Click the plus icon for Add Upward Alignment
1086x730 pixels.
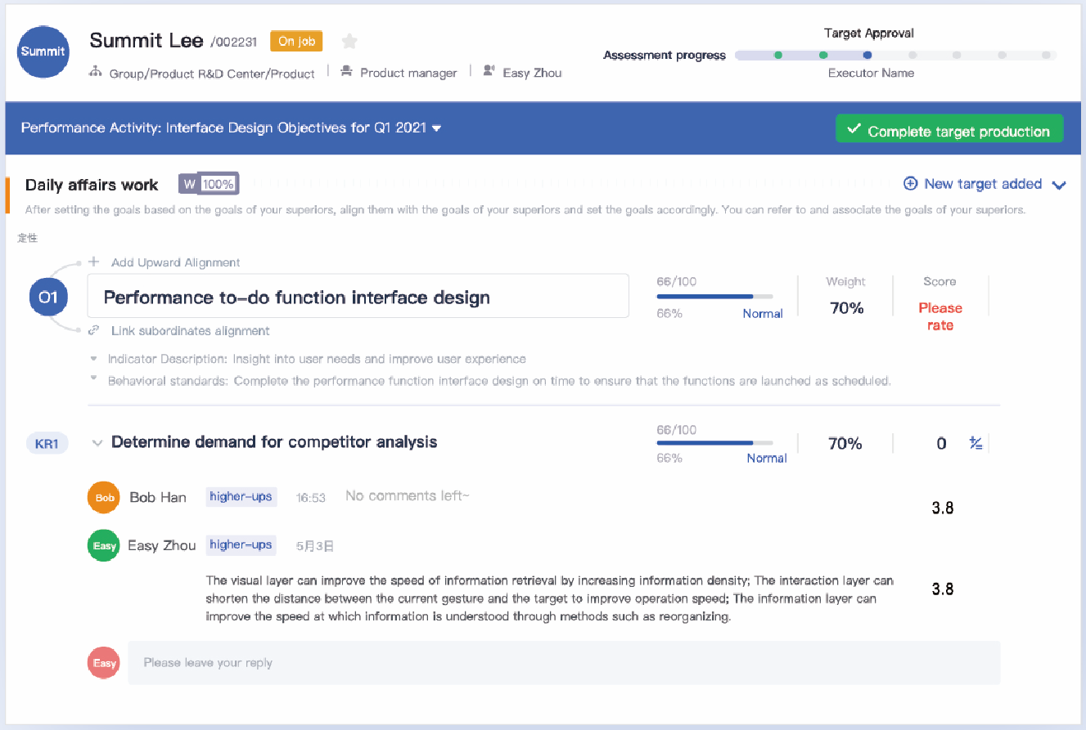(94, 262)
